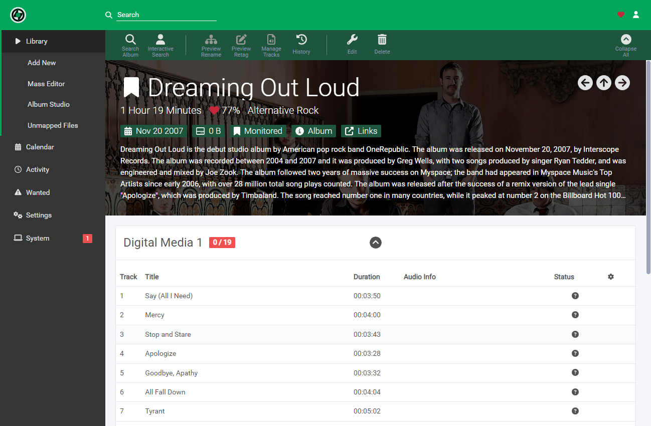Click the Search Album toolbar icon

(x=130, y=46)
